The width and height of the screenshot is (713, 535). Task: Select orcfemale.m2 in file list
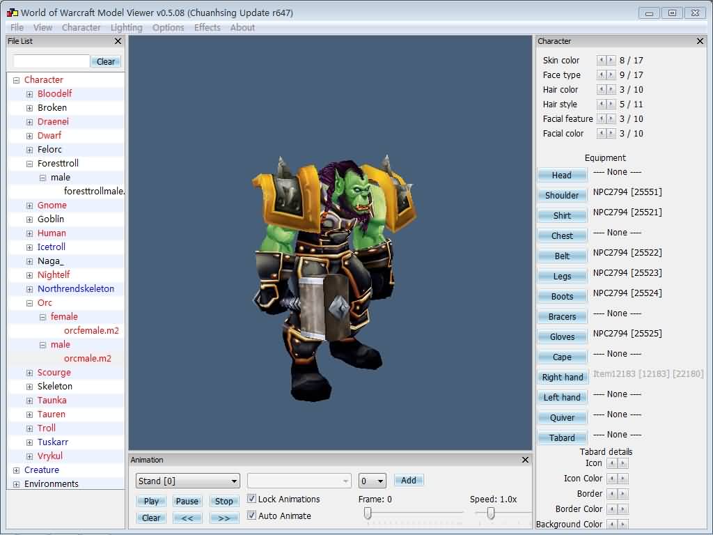91,331
